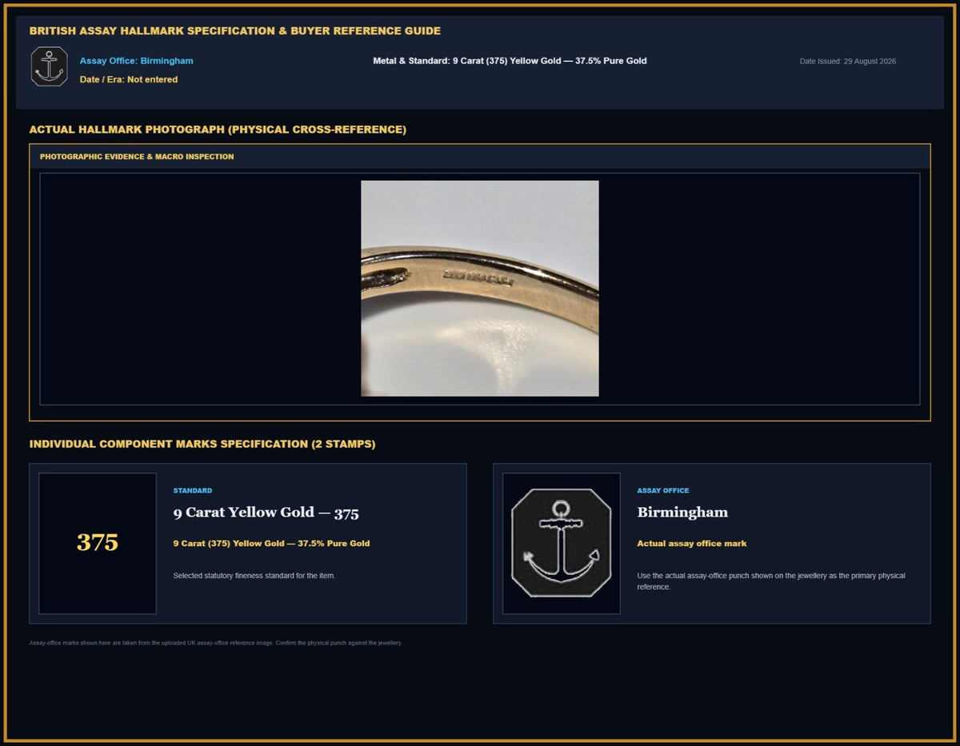Click the Photographic Evidence & Macro Inspection bar

[x=480, y=157]
